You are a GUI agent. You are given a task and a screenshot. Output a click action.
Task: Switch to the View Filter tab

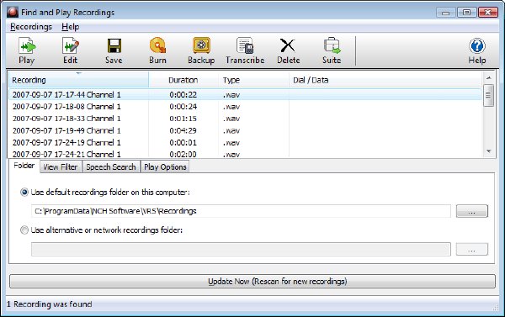point(61,167)
